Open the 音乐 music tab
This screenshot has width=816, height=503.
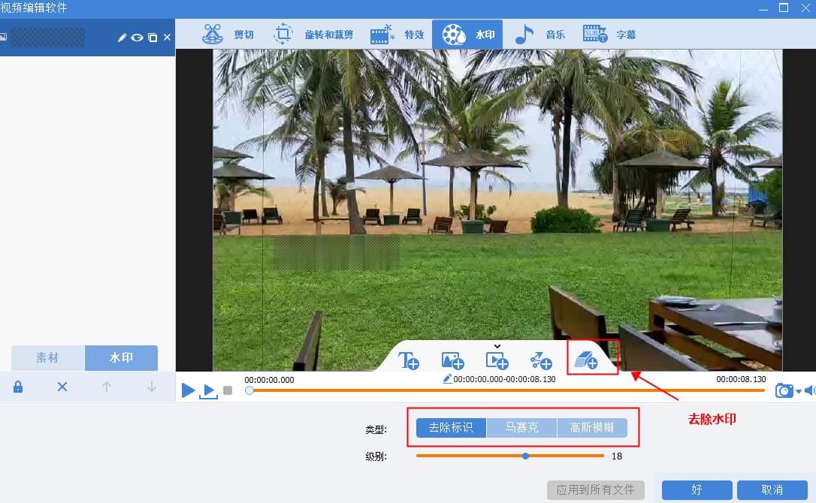[x=539, y=35]
